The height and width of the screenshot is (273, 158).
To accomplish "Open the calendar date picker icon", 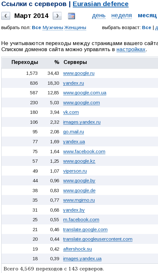I will tap(71, 16).
